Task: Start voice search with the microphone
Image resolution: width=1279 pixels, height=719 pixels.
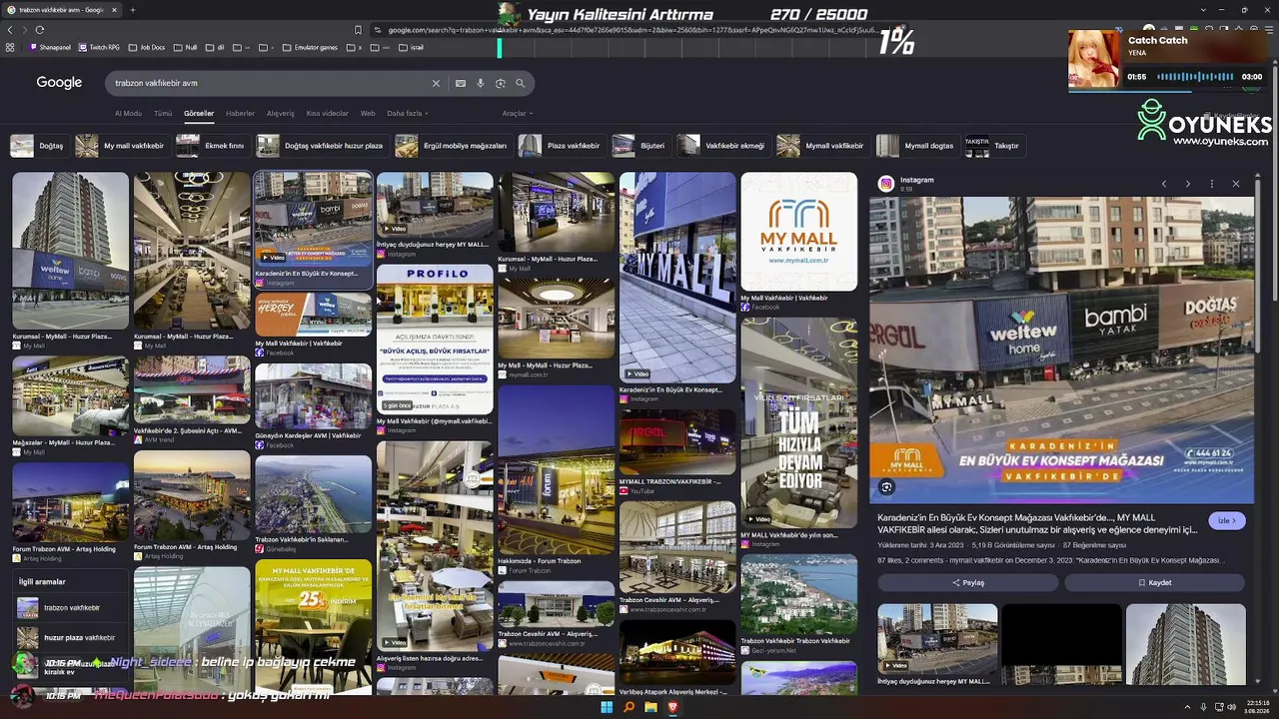Action: coord(481,83)
